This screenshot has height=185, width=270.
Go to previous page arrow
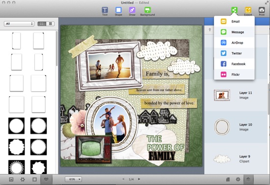coord(123,179)
